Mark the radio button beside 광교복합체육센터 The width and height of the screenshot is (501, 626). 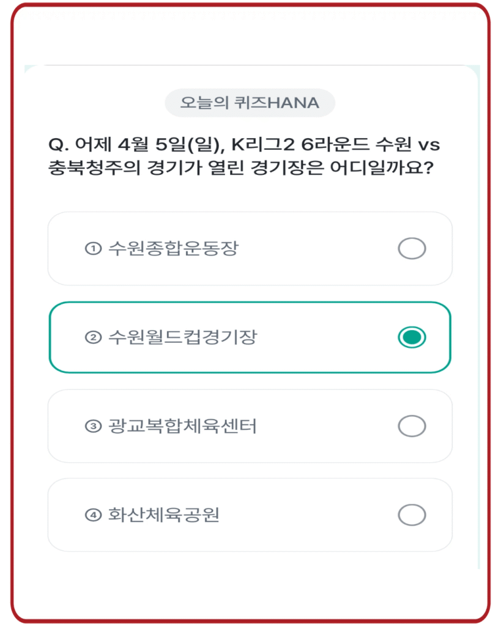pyautogui.click(x=413, y=425)
